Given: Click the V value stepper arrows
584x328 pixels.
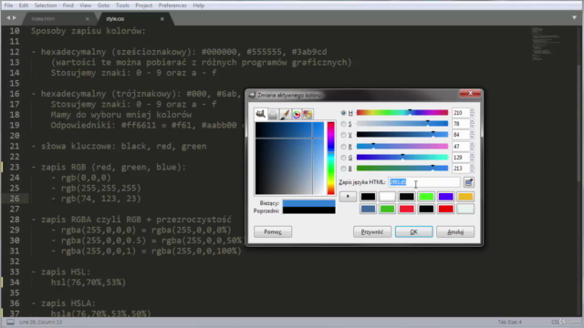Looking at the screenshot, I should coord(472,135).
